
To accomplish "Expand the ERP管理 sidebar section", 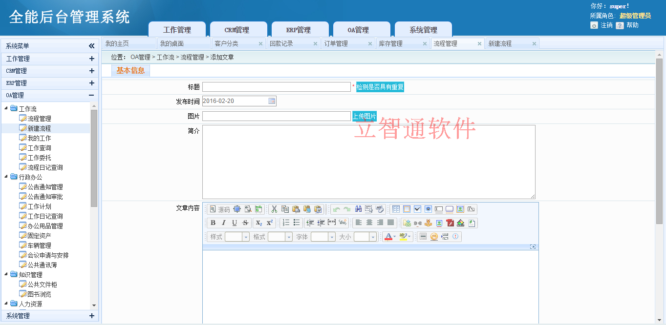I will click(x=91, y=83).
